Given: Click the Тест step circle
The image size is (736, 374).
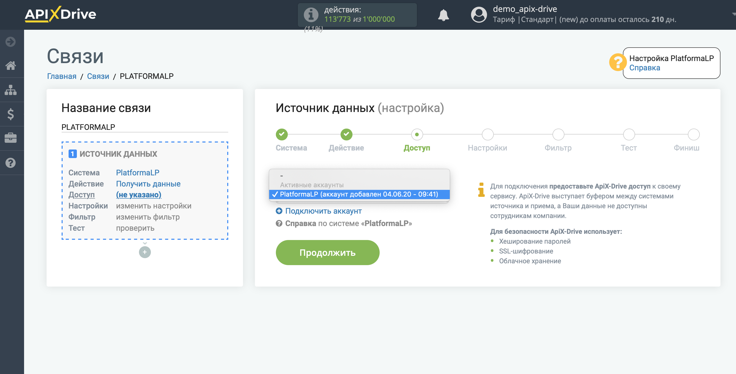Looking at the screenshot, I should [x=629, y=134].
